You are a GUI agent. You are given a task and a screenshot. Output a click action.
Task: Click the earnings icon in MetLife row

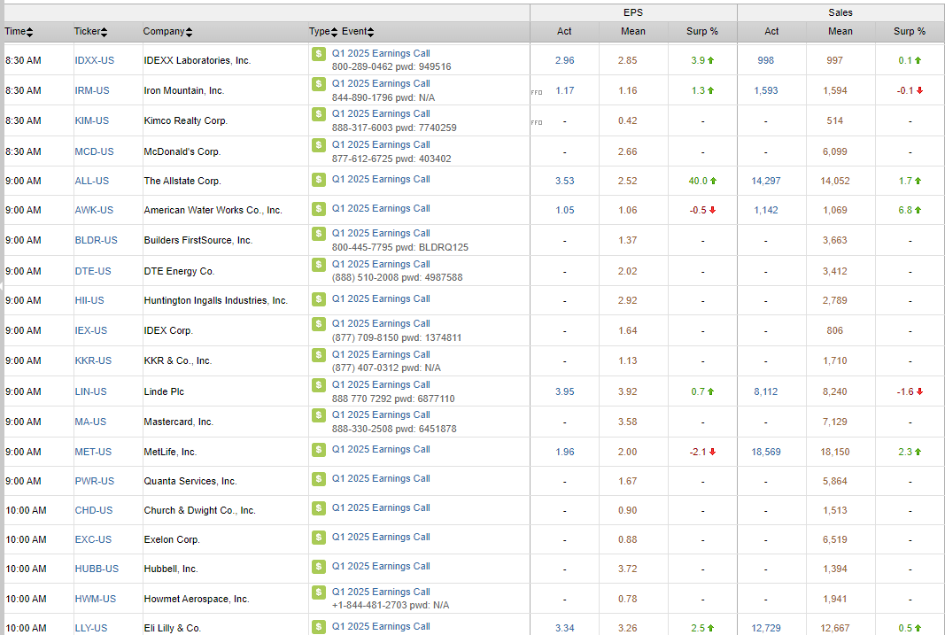tap(319, 449)
